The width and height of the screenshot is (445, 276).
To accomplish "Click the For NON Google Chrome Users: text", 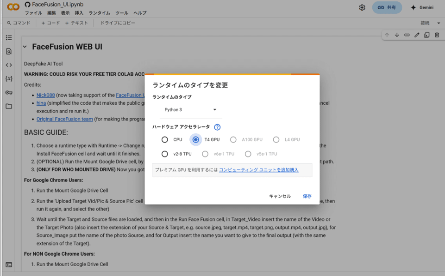I will [x=59, y=254].
